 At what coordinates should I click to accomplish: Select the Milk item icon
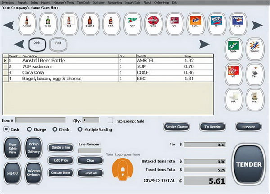[234, 99]
